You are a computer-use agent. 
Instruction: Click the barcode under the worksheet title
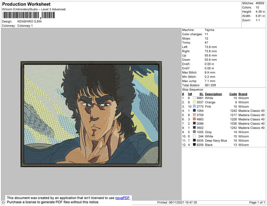pyautogui.click(x=26, y=15)
